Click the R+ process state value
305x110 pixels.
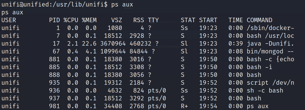coord(184,106)
